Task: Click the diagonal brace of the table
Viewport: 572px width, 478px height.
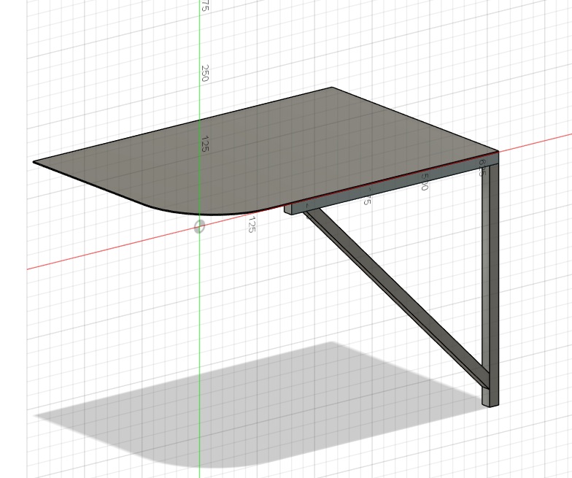Action: [394, 296]
